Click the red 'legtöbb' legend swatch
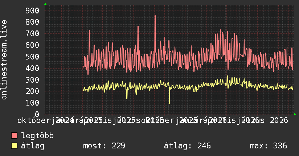 [x=14, y=136]
